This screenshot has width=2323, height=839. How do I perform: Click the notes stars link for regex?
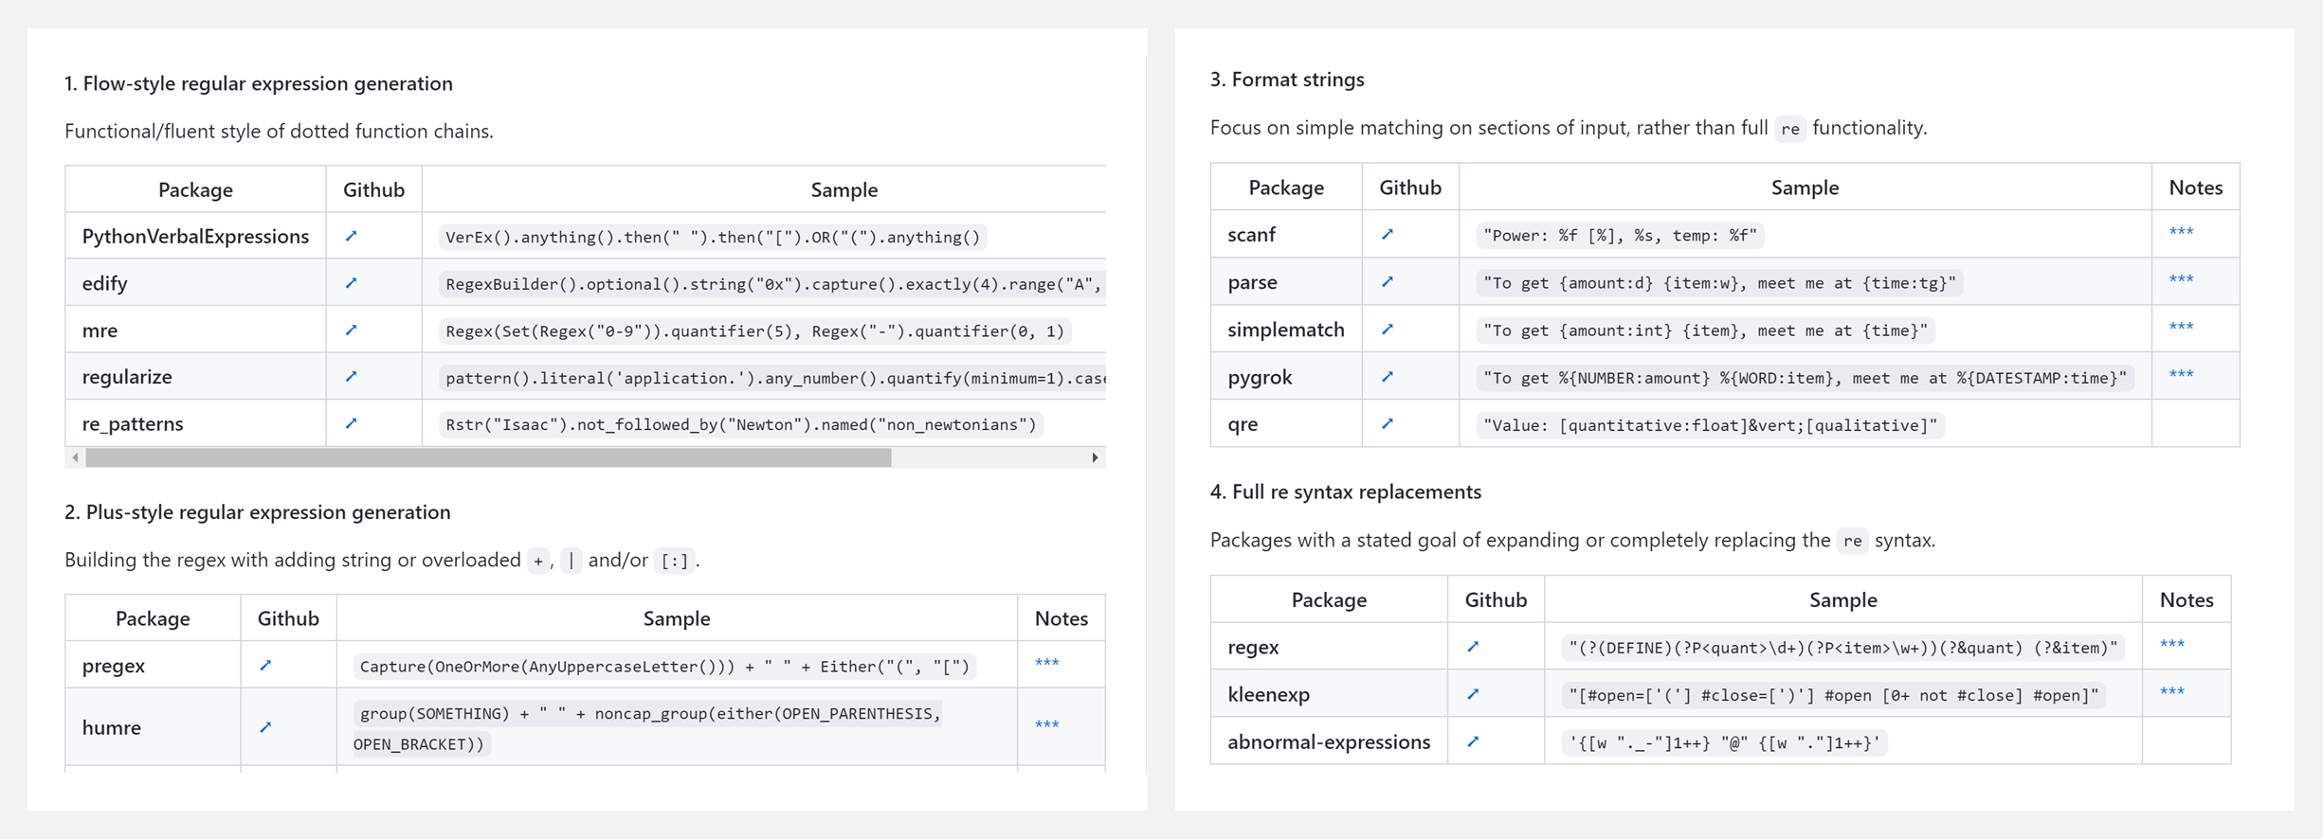[x=2171, y=645]
